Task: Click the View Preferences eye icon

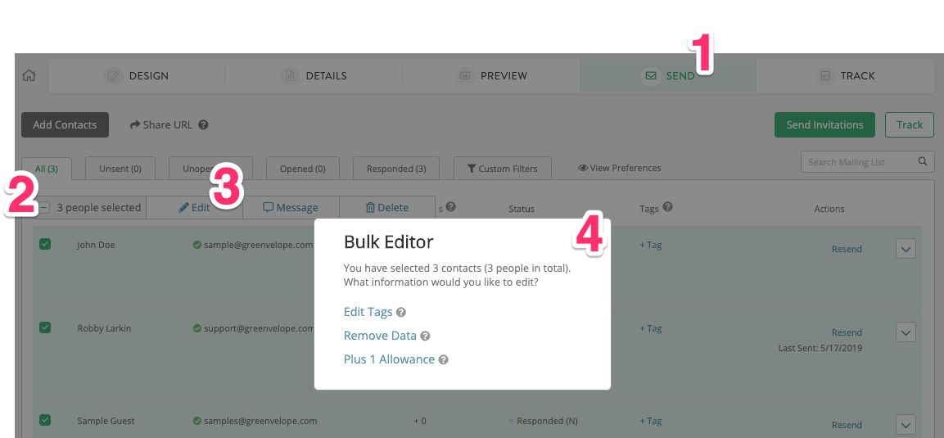Action: [583, 169]
